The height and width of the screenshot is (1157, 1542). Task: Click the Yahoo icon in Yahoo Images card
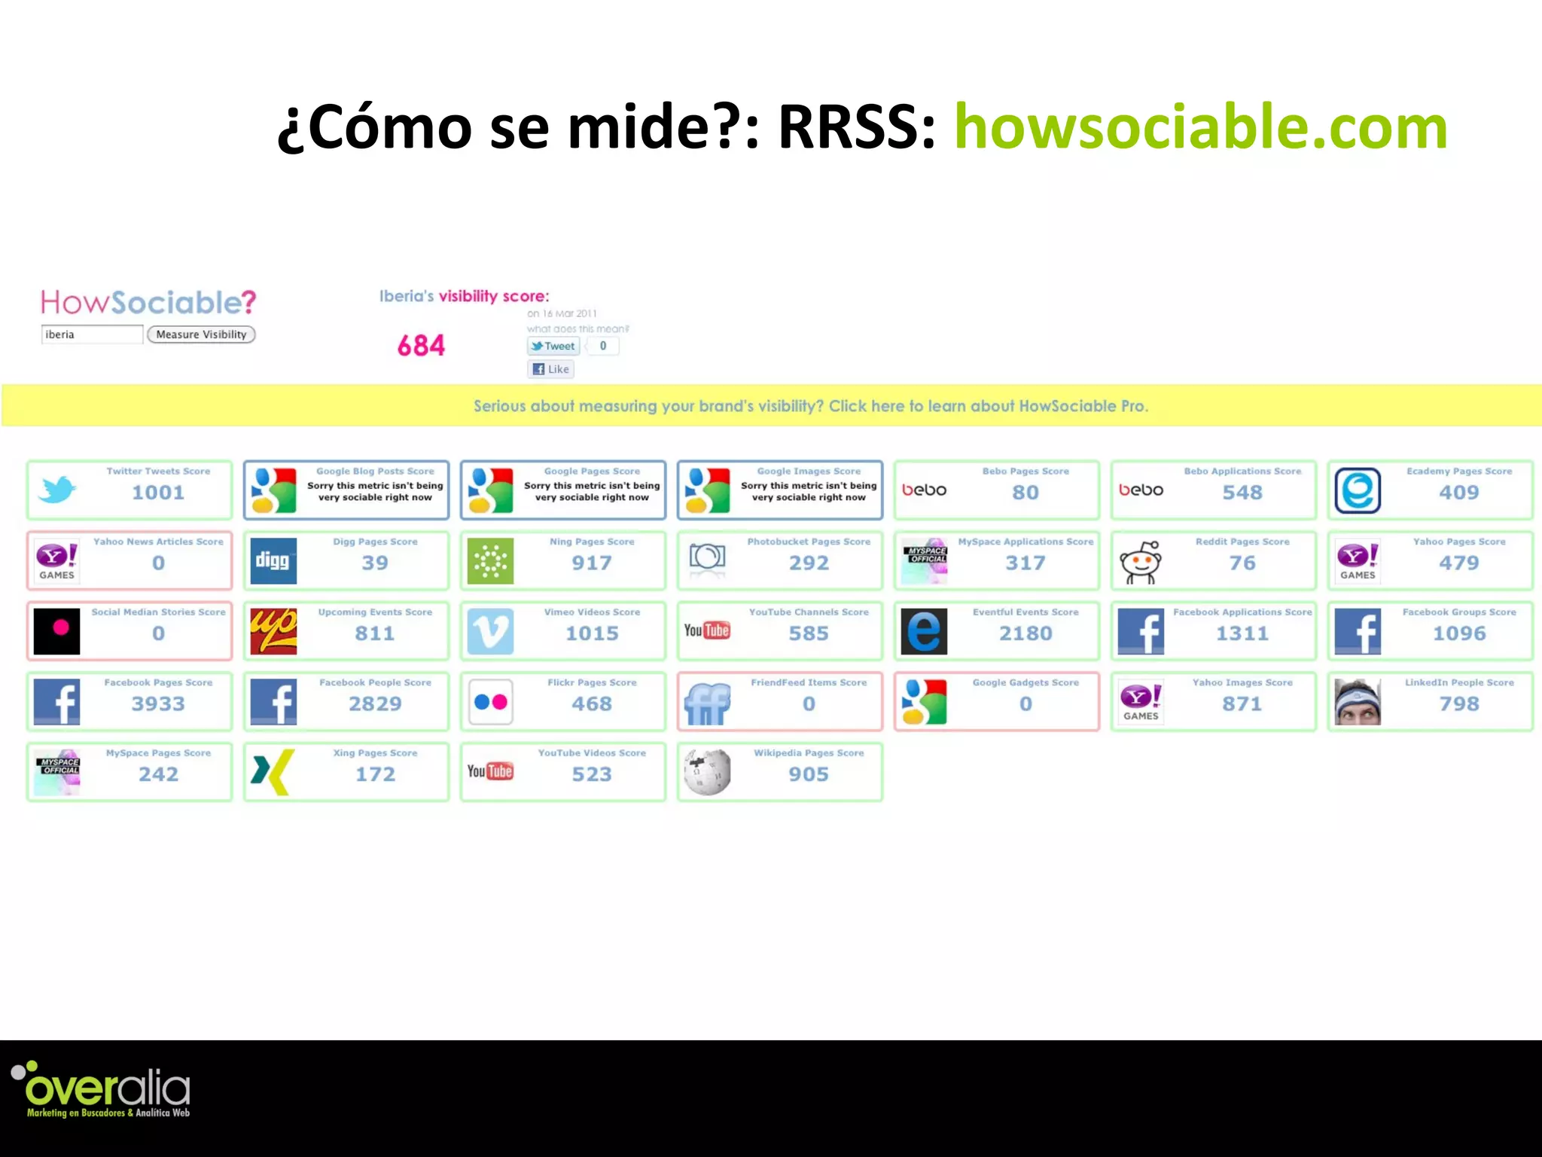(1141, 702)
